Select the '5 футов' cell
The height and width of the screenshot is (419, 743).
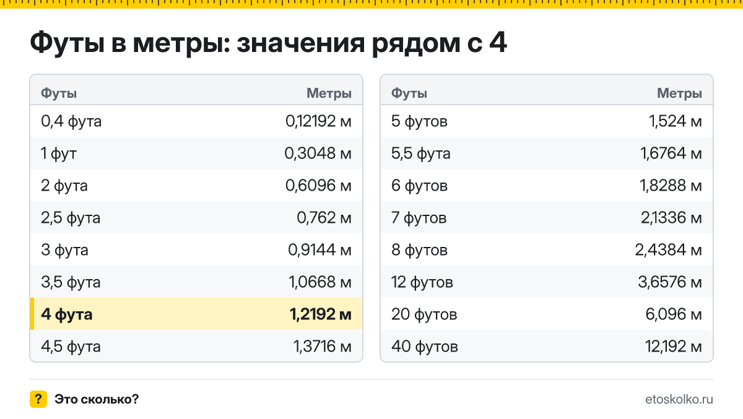coord(419,121)
